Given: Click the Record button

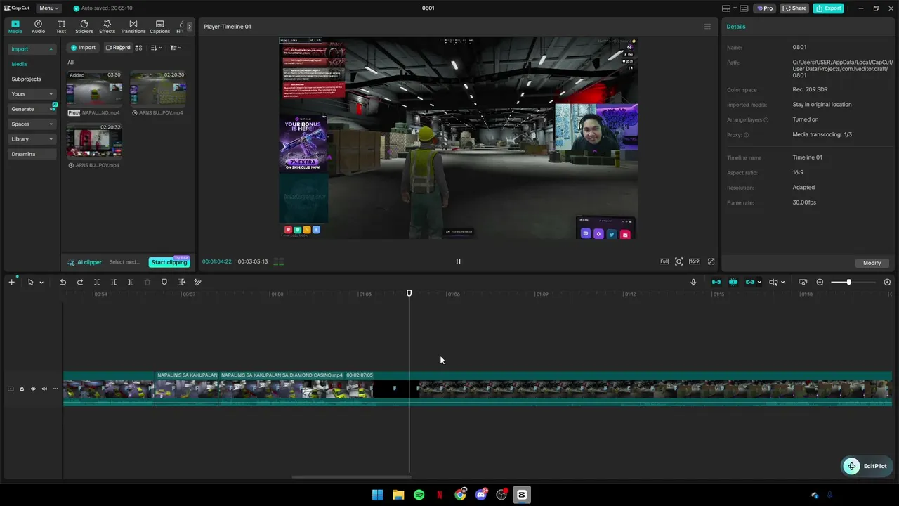Looking at the screenshot, I should point(117,48).
